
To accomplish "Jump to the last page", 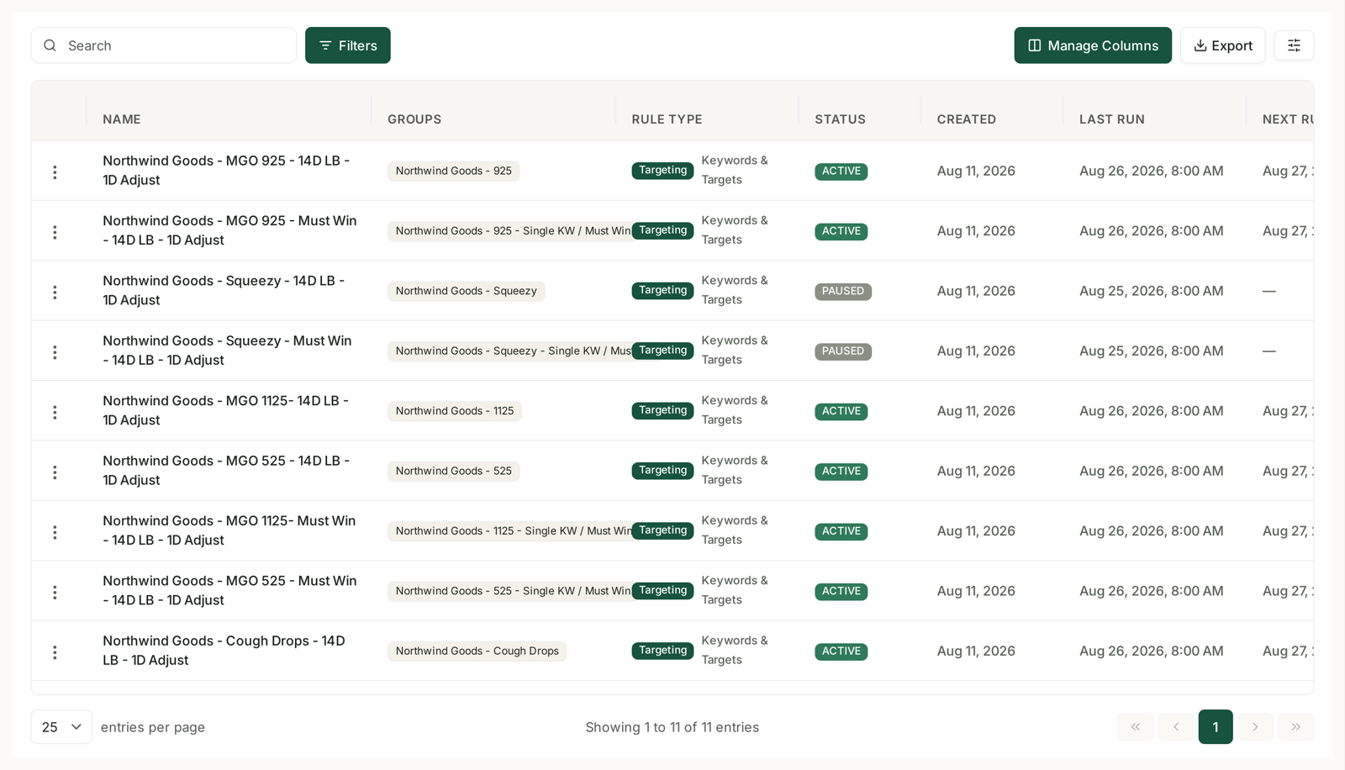I will [1296, 727].
